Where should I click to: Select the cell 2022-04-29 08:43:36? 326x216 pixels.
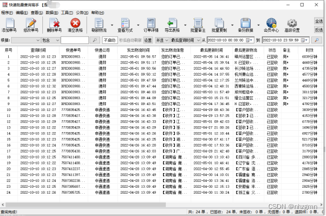pos(211,110)
